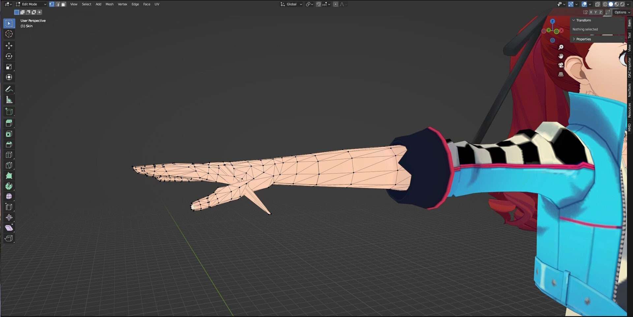This screenshot has height=317, width=633.
Task: Toggle Y axis mirror
Action: click(596, 12)
